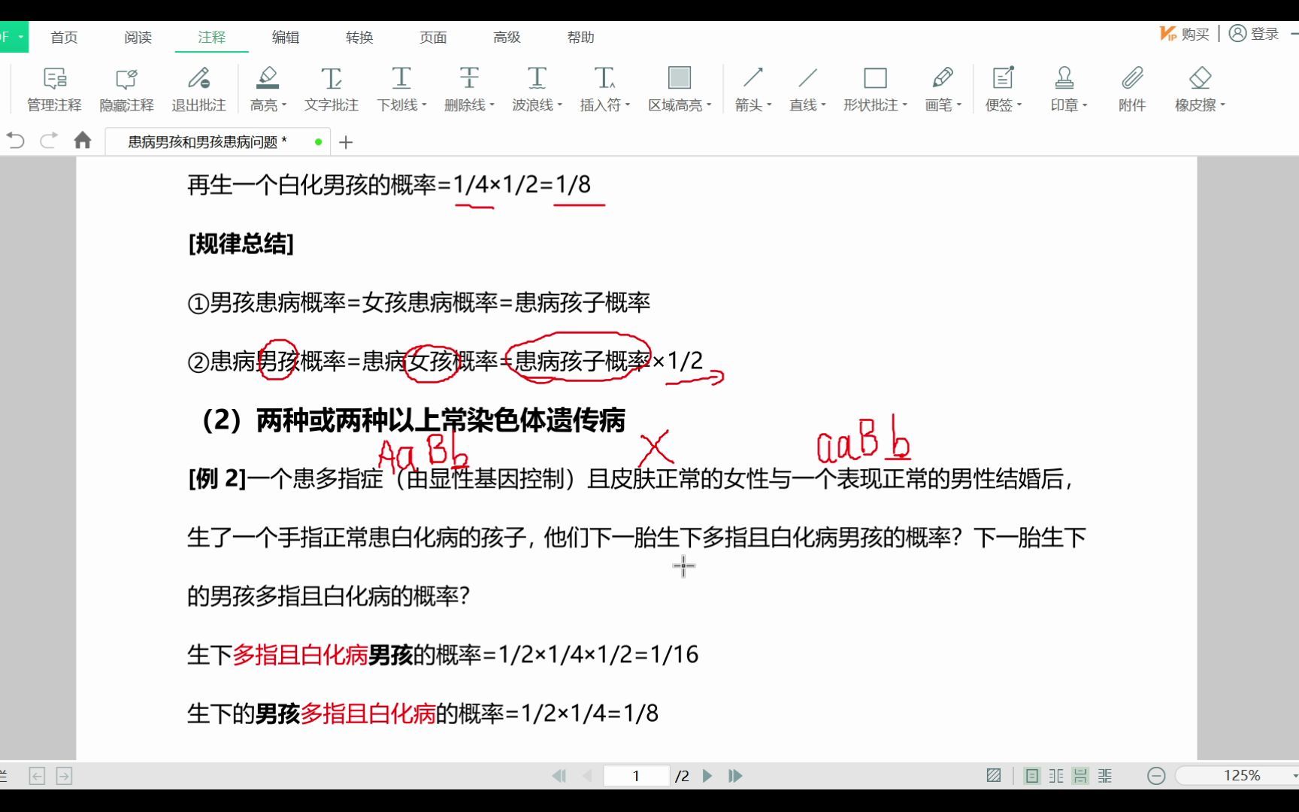Expand the Underline (下划线) dropdown arrow

(424, 105)
